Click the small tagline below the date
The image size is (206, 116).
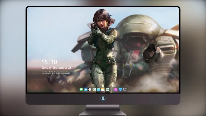[56, 73]
